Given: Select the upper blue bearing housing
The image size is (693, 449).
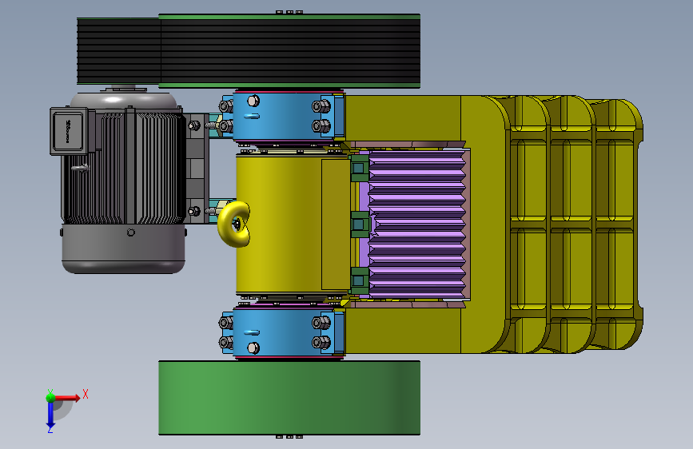Looking at the screenshot, I should click(289, 116).
